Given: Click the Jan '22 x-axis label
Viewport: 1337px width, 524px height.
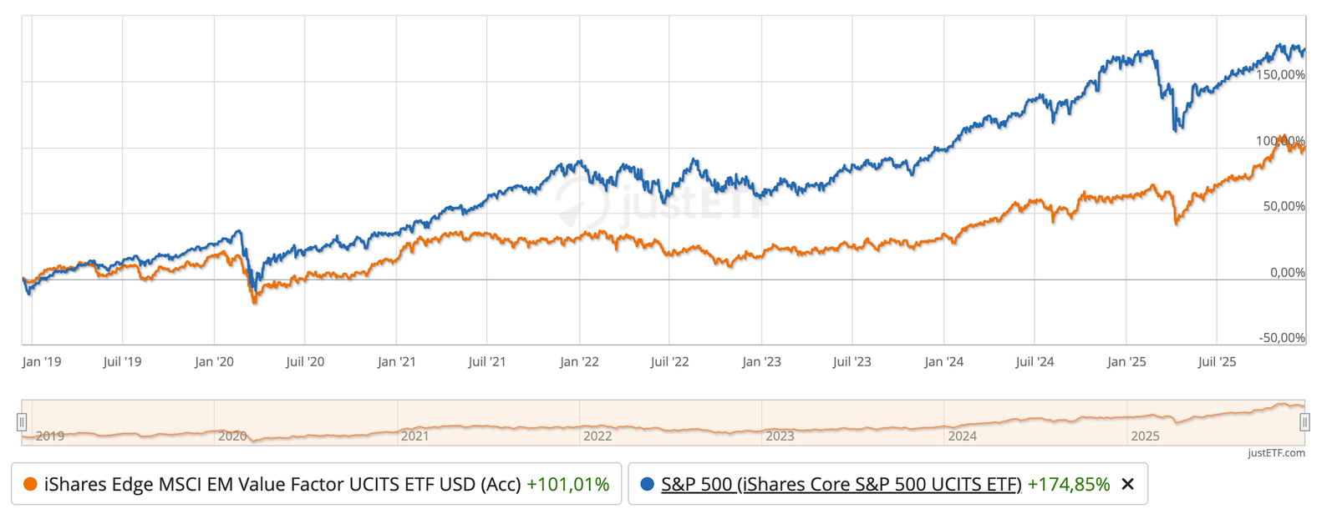Looking at the screenshot, I should point(579,362).
